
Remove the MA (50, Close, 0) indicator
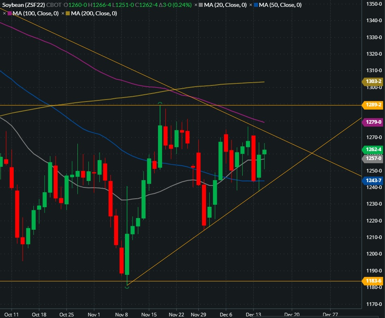tap(251, 5)
